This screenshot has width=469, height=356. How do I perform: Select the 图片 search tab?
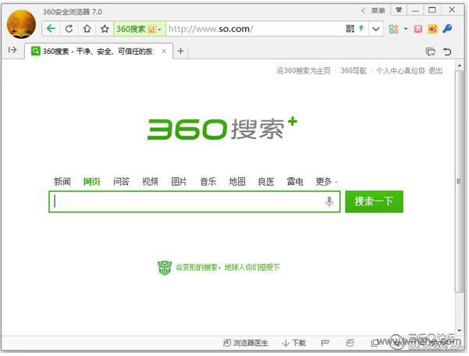point(179,182)
